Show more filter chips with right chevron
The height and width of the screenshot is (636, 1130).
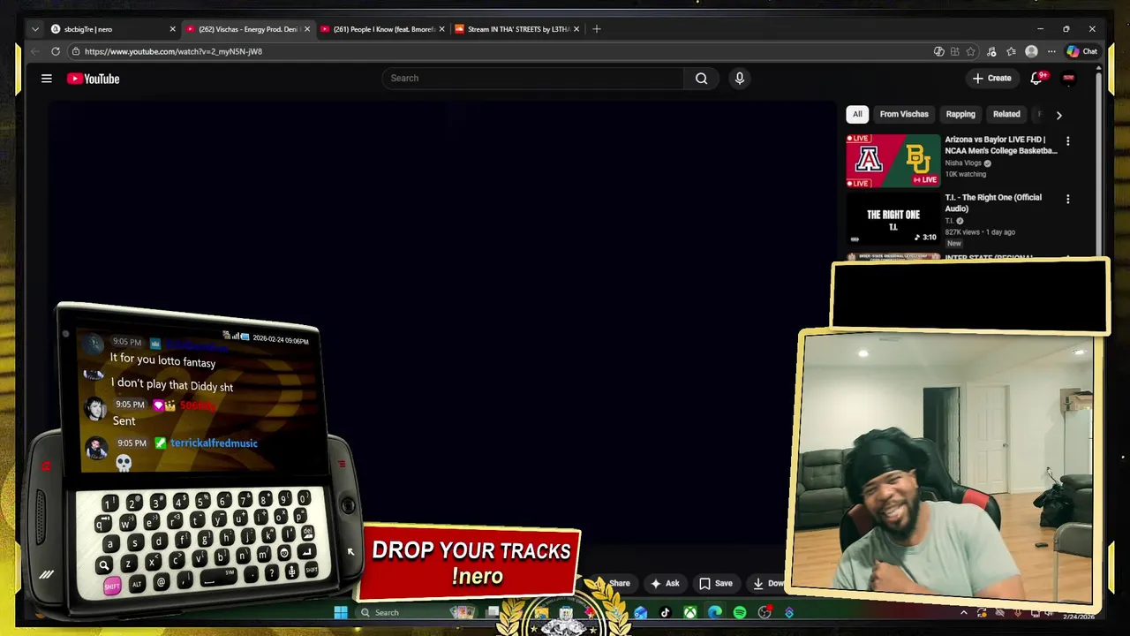click(1059, 115)
